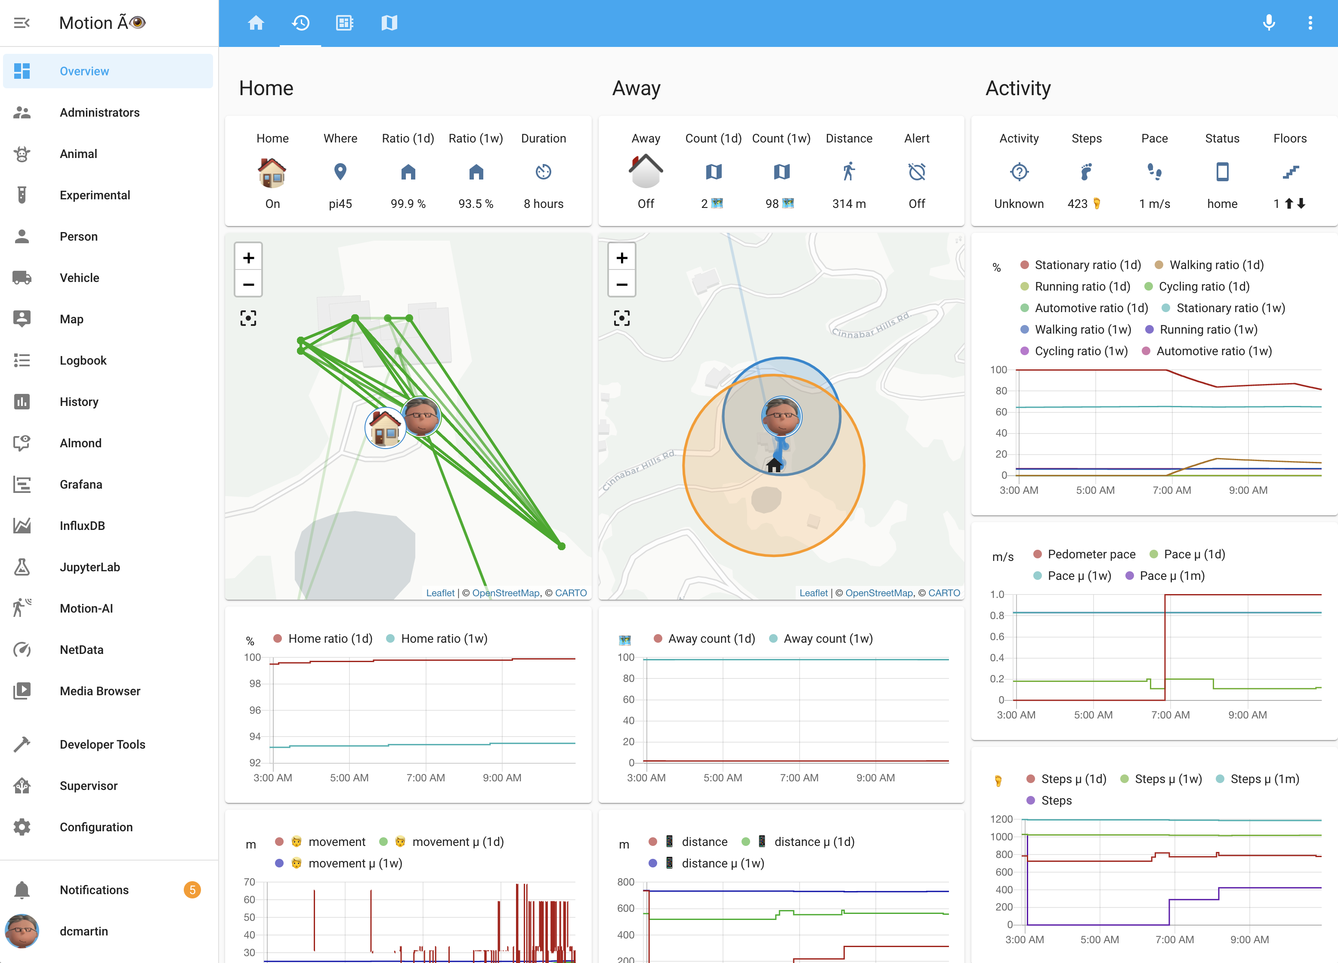
Task: Zoom in on the Home map
Action: [248, 258]
